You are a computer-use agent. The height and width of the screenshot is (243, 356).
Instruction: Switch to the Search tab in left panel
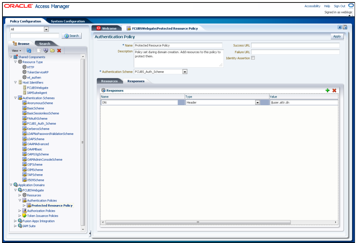(x=44, y=44)
